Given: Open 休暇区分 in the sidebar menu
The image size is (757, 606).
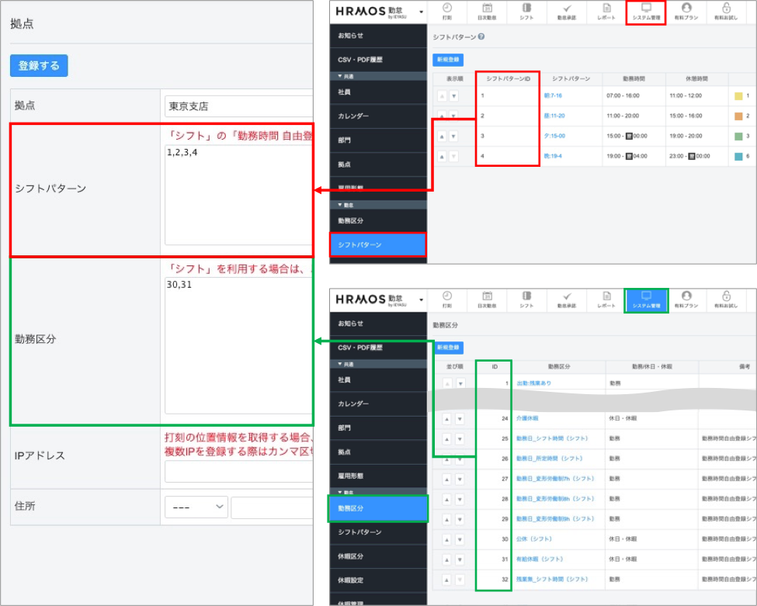Looking at the screenshot, I should [351, 556].
